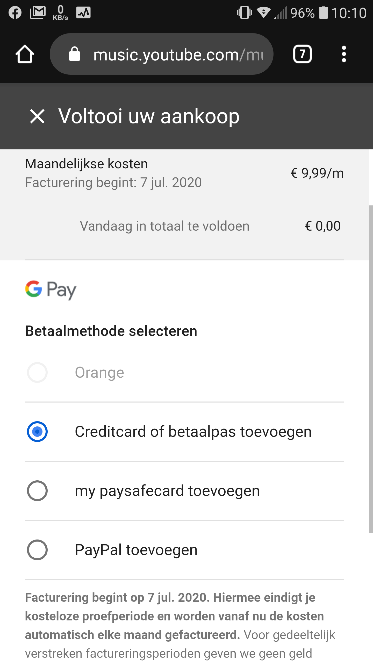The height and width of the screenshot is (664, 373).
Task: Close the Voltooi uw aankoop dialog
Action: pyautogui.click(x=37, y=116)
